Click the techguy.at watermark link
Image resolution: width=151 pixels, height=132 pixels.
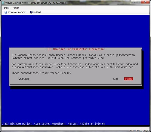click(x=139, y=130)
